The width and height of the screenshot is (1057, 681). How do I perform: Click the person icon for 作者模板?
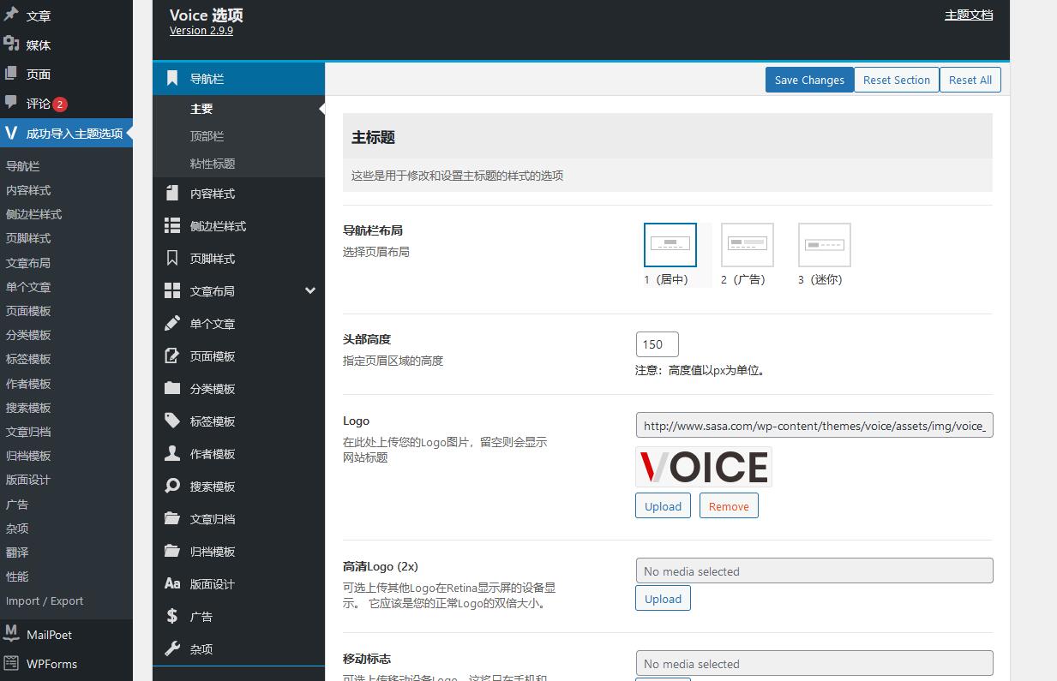[172, 454]
